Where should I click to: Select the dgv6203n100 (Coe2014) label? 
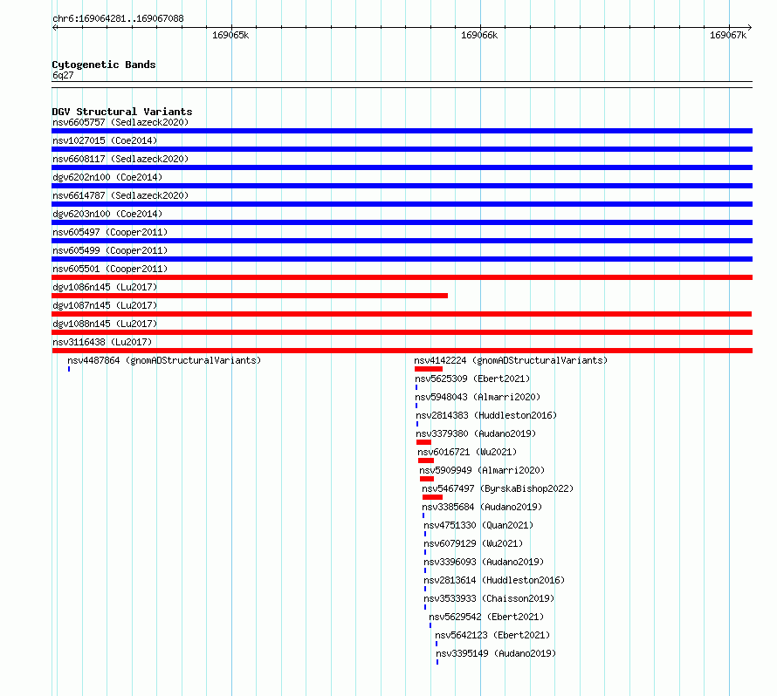click(x=107, y=214)
